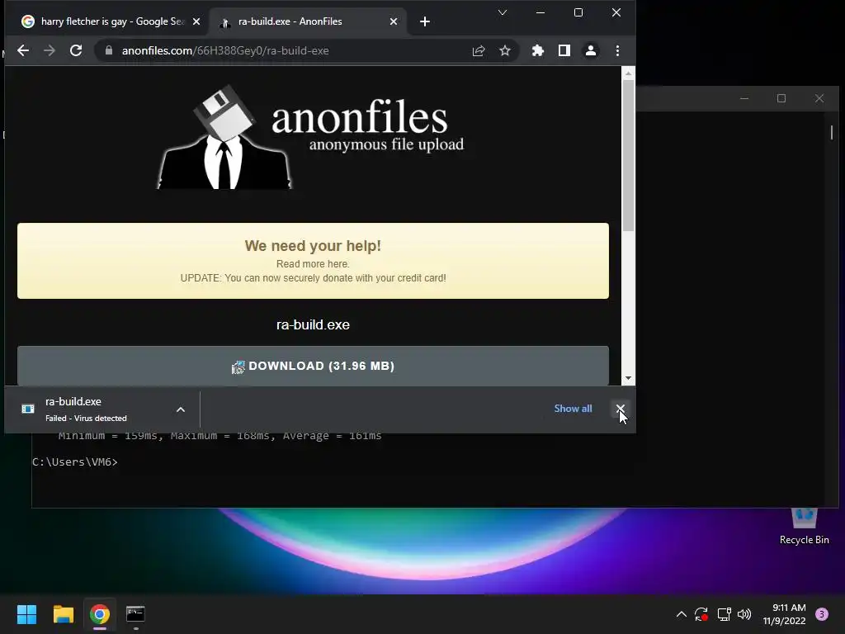
Task: Open a new tab with the plus button
Action: point(425,21)
